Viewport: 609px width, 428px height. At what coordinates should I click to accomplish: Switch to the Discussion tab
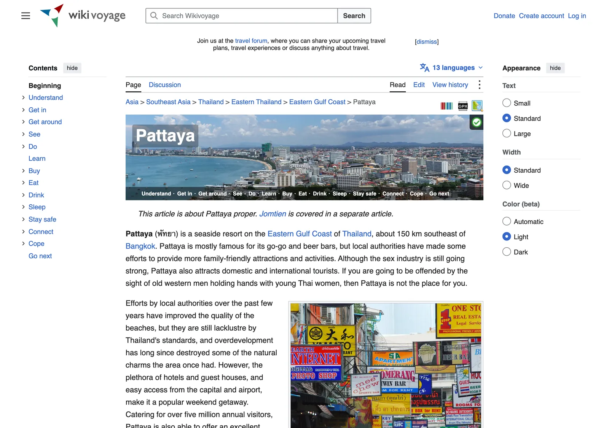point(165,85)
